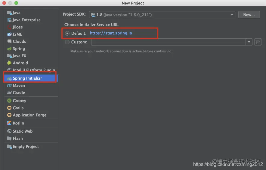The image size is (266, 170).
Task: Click the Maven m icon
Action: 9,85
